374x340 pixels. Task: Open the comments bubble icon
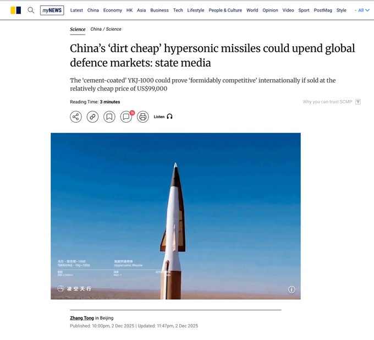(126, 117)
